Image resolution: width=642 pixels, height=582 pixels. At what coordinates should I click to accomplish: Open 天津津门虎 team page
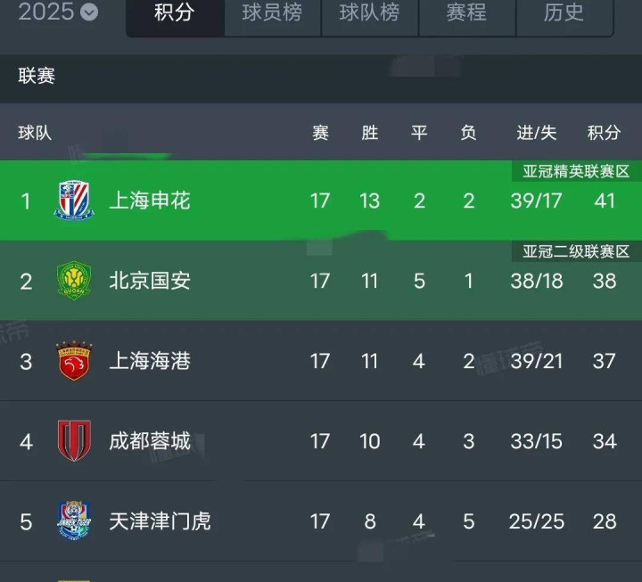tap(160, 521)
